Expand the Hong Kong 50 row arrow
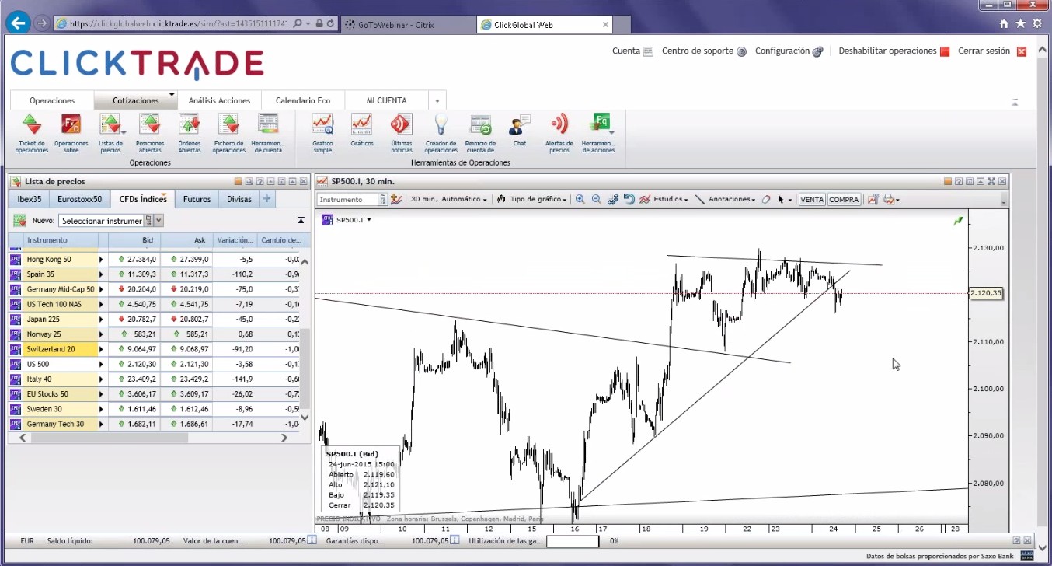 tap(100, 260)
